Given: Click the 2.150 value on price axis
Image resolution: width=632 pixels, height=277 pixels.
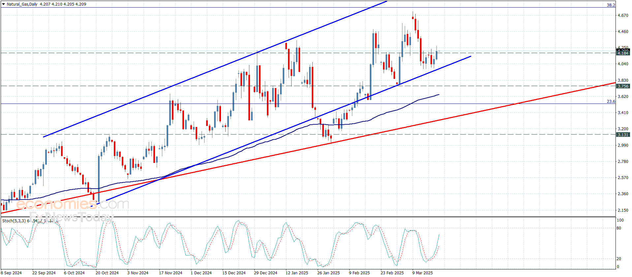Looking at the screenshot, I should point(623,210).
